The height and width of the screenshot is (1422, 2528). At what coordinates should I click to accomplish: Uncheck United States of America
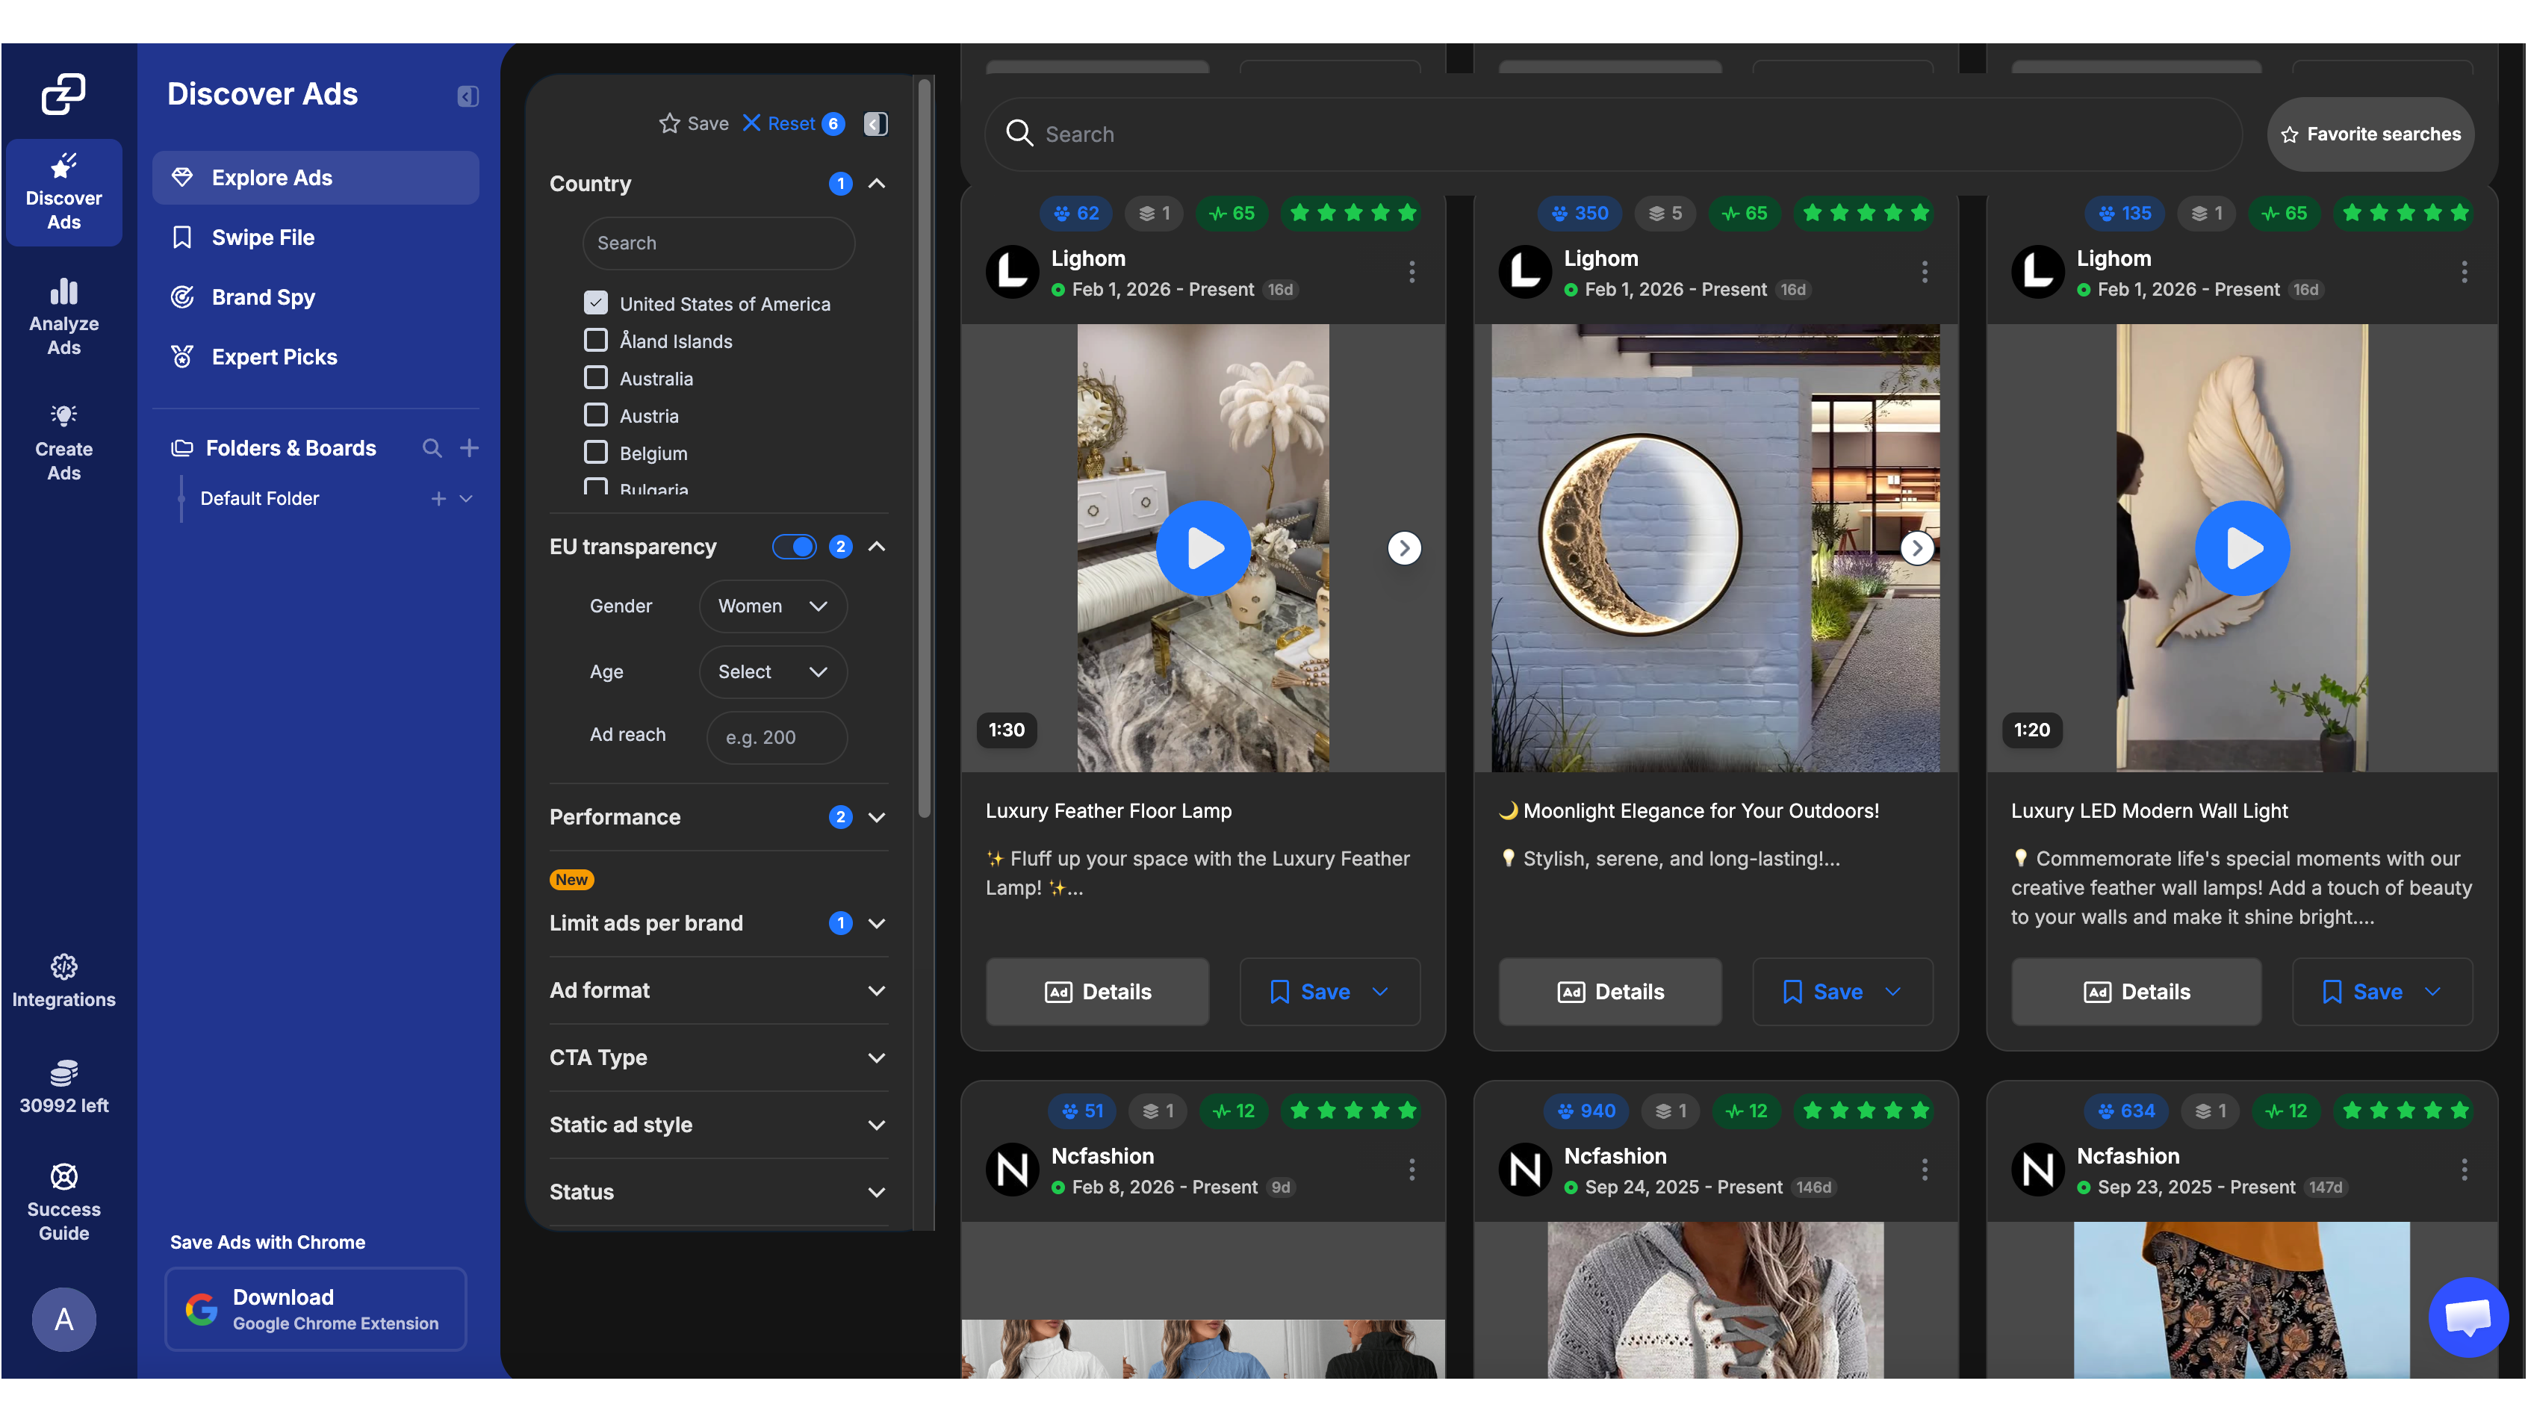click(x=596, y=303)
